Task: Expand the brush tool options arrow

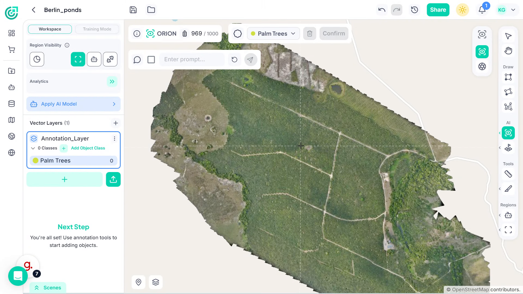Action: click(500, 189)
